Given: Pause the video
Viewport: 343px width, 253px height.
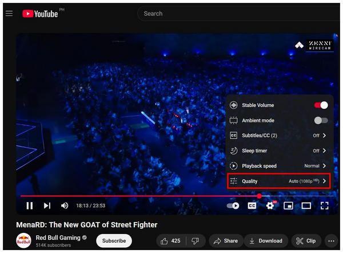Looking at the screenshot, I should pyautogui.click(x=29, y=205).
